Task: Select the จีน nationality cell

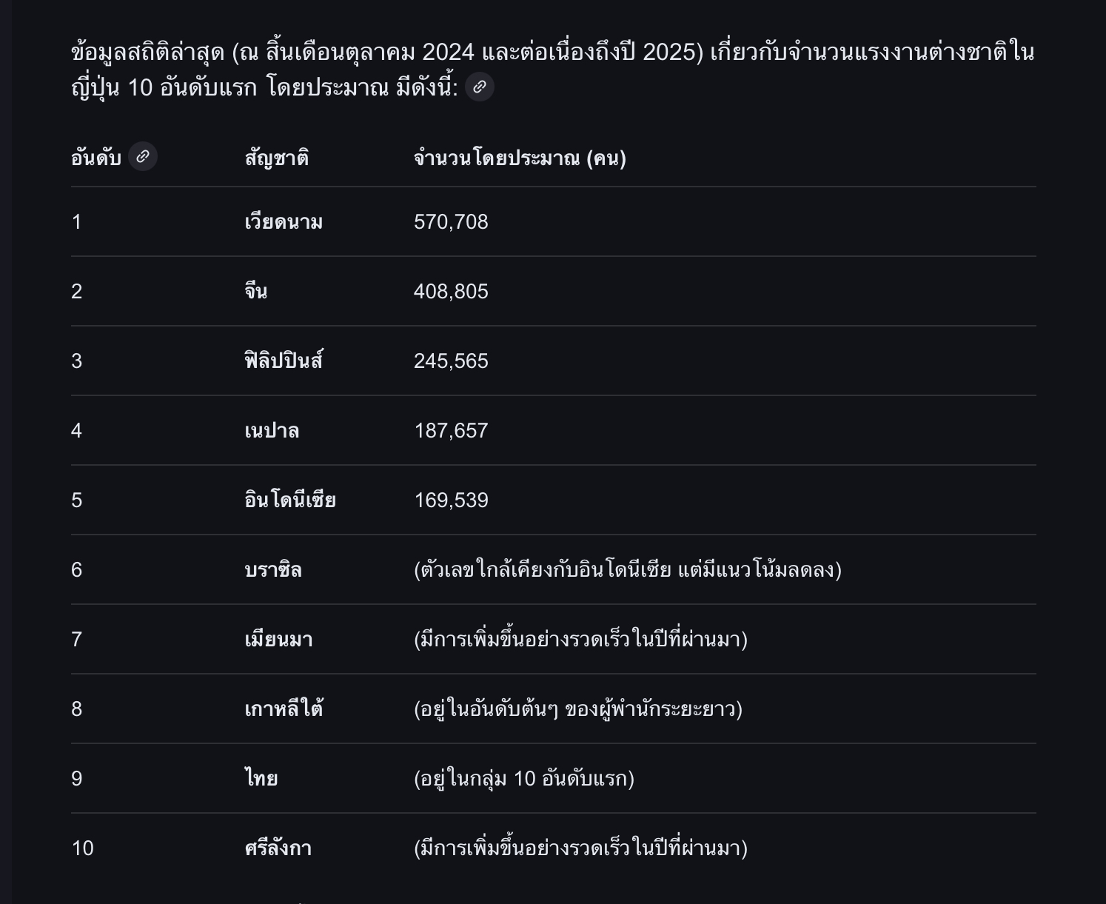Action: (x=256, y=292)
